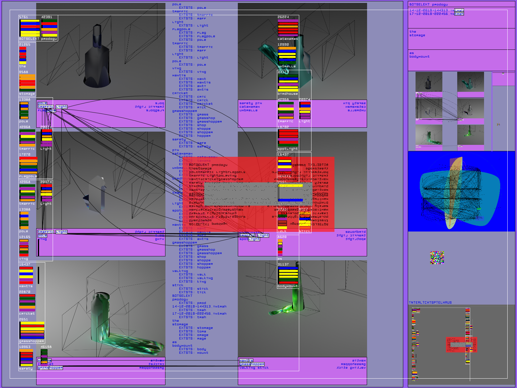Click the birdhouse color-bar glyph

point(288,83)
